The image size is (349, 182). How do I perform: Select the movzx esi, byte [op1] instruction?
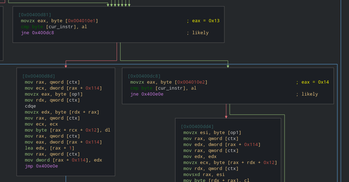pyautogui.click(x=212, y=133)
